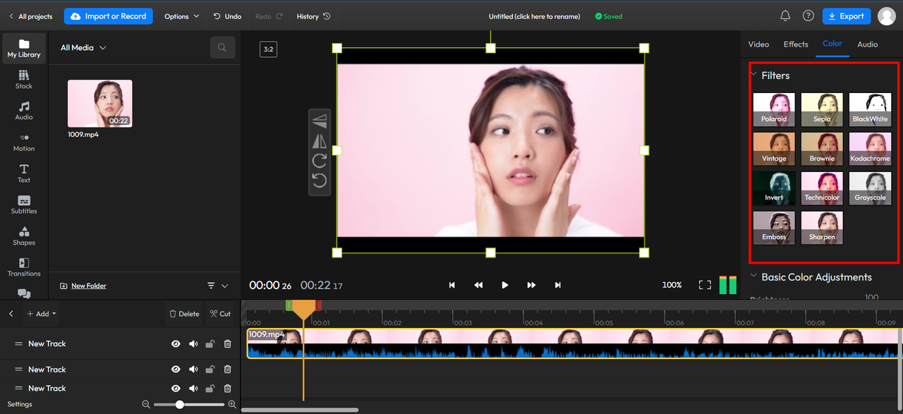The width and height of the screenshot is (903, 414).
Task: Delete the second New Track
Action: 227,370
